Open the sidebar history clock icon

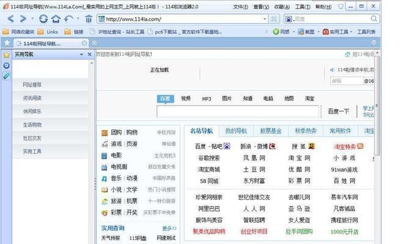(7, 65)
